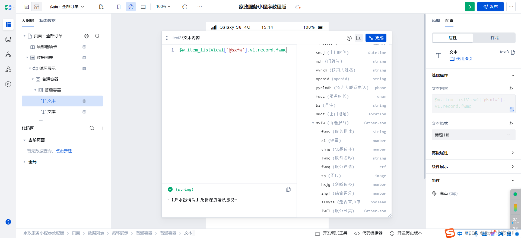
Task: Copy the text3 component id
Action: pos(513,52)
